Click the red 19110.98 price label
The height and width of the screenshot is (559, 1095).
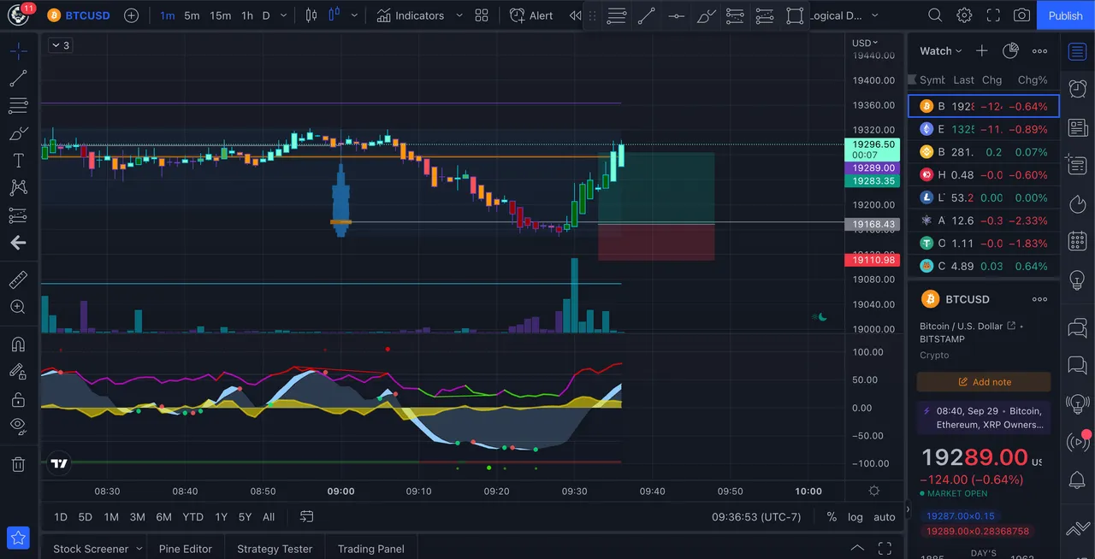coord(872,260)
